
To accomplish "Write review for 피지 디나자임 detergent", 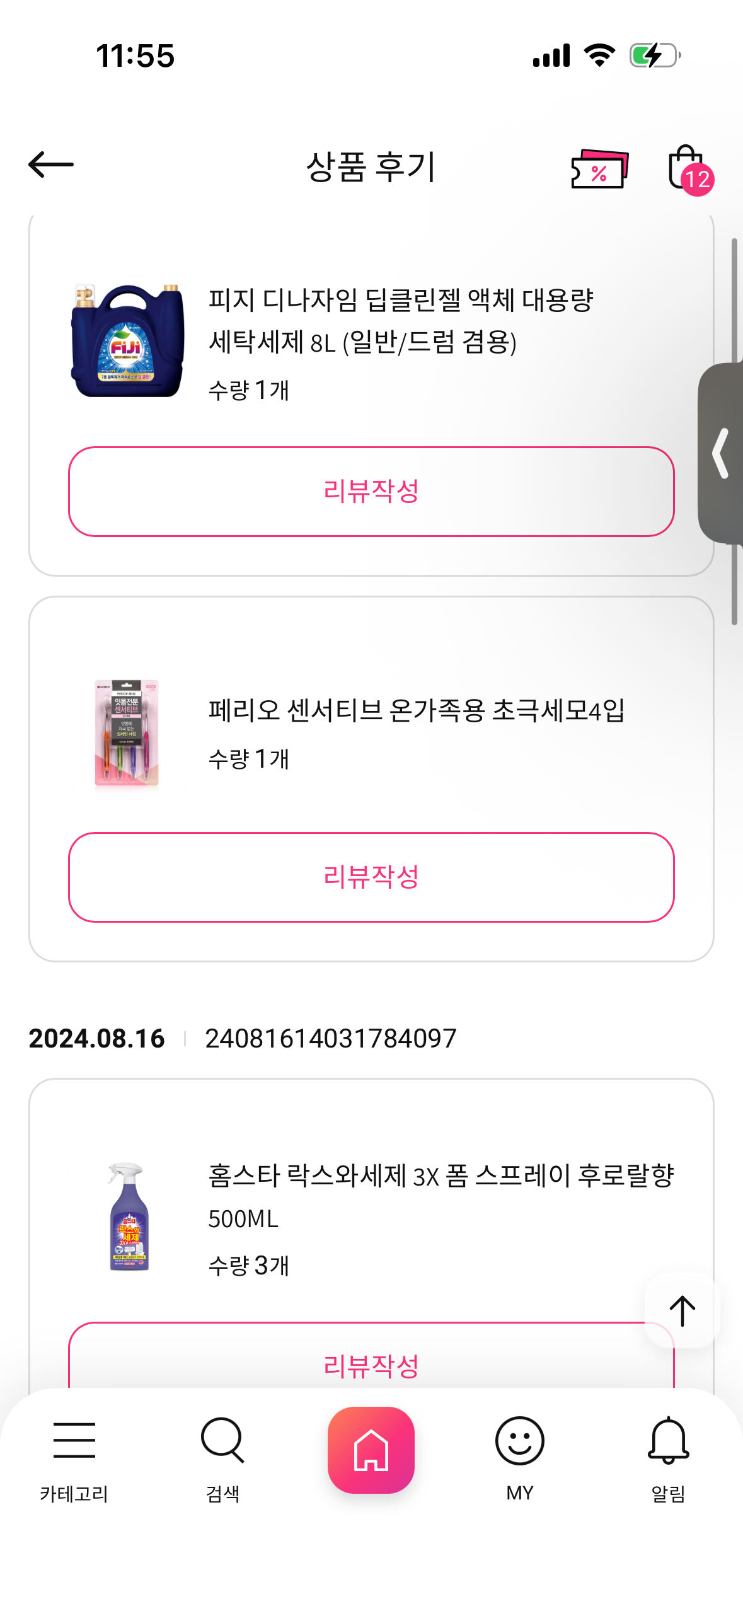I will click(x=371, y=492).
